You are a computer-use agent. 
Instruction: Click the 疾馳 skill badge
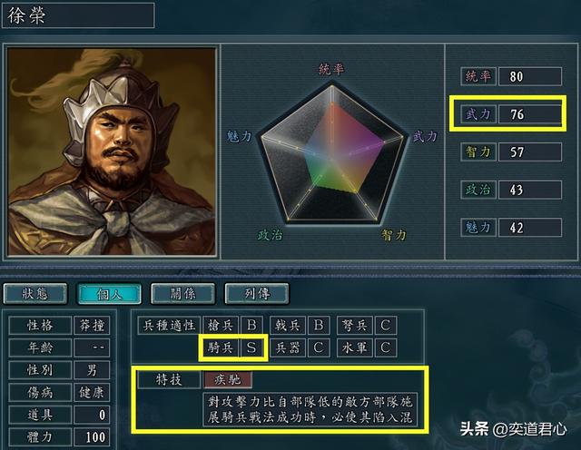point(228,379)
